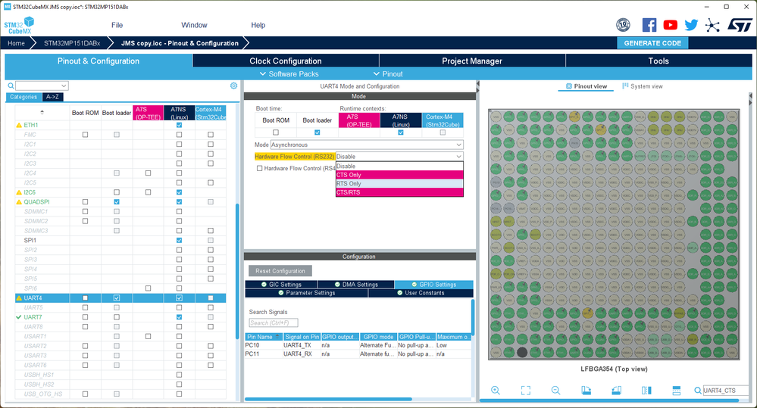
Task: Click the GENERATE CODE button
Action: pyautogui.click(x=652, y=43)
